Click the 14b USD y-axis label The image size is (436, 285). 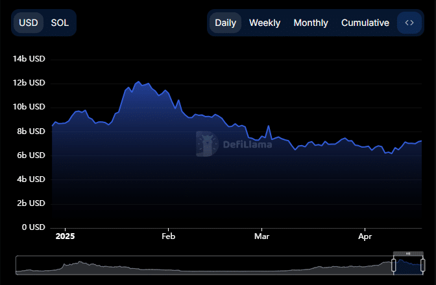coord(29,59)
